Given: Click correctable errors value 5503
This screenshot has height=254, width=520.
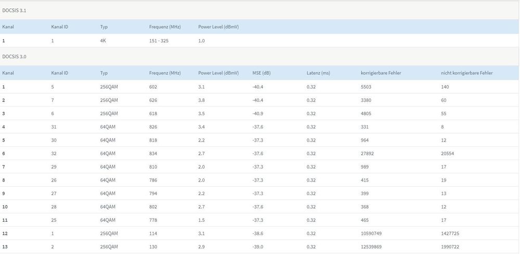Looking at the screenshot, I should click(x=366, y=87).
